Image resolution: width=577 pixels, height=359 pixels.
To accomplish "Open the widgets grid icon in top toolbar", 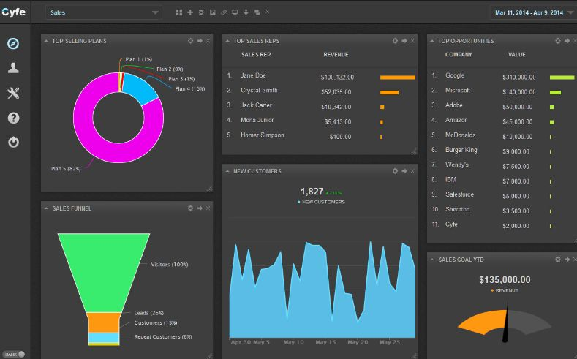I will pyautogui.click(x=179, y=12).
